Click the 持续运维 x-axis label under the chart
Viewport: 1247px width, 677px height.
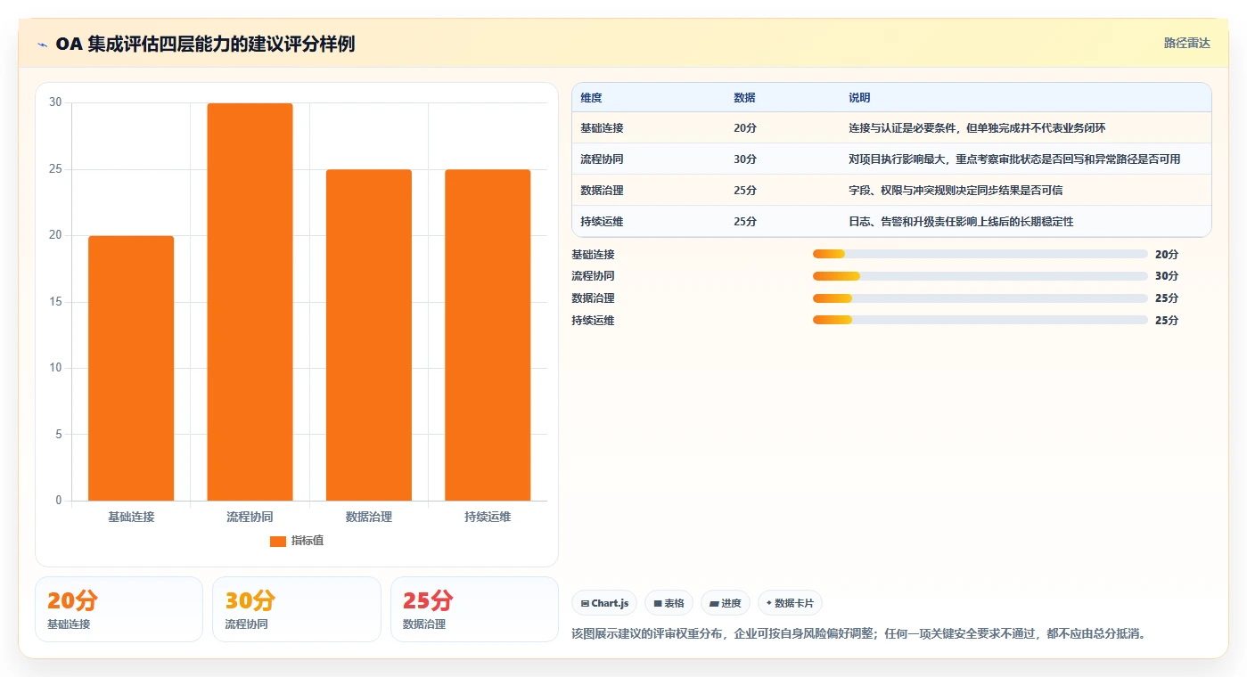pos(488,517)
